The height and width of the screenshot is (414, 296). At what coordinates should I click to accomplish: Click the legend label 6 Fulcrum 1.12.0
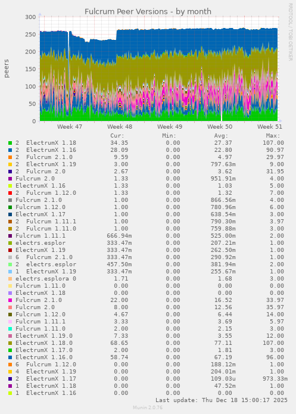(46, 365)
